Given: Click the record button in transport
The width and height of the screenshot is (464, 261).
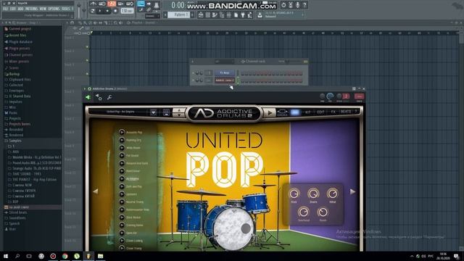Looking at the screenshot, I should tap(115, 11).
